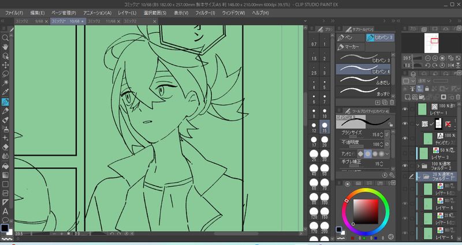Delete the selected sub tool
The image size is (462, 245).
tap(392, 103)
